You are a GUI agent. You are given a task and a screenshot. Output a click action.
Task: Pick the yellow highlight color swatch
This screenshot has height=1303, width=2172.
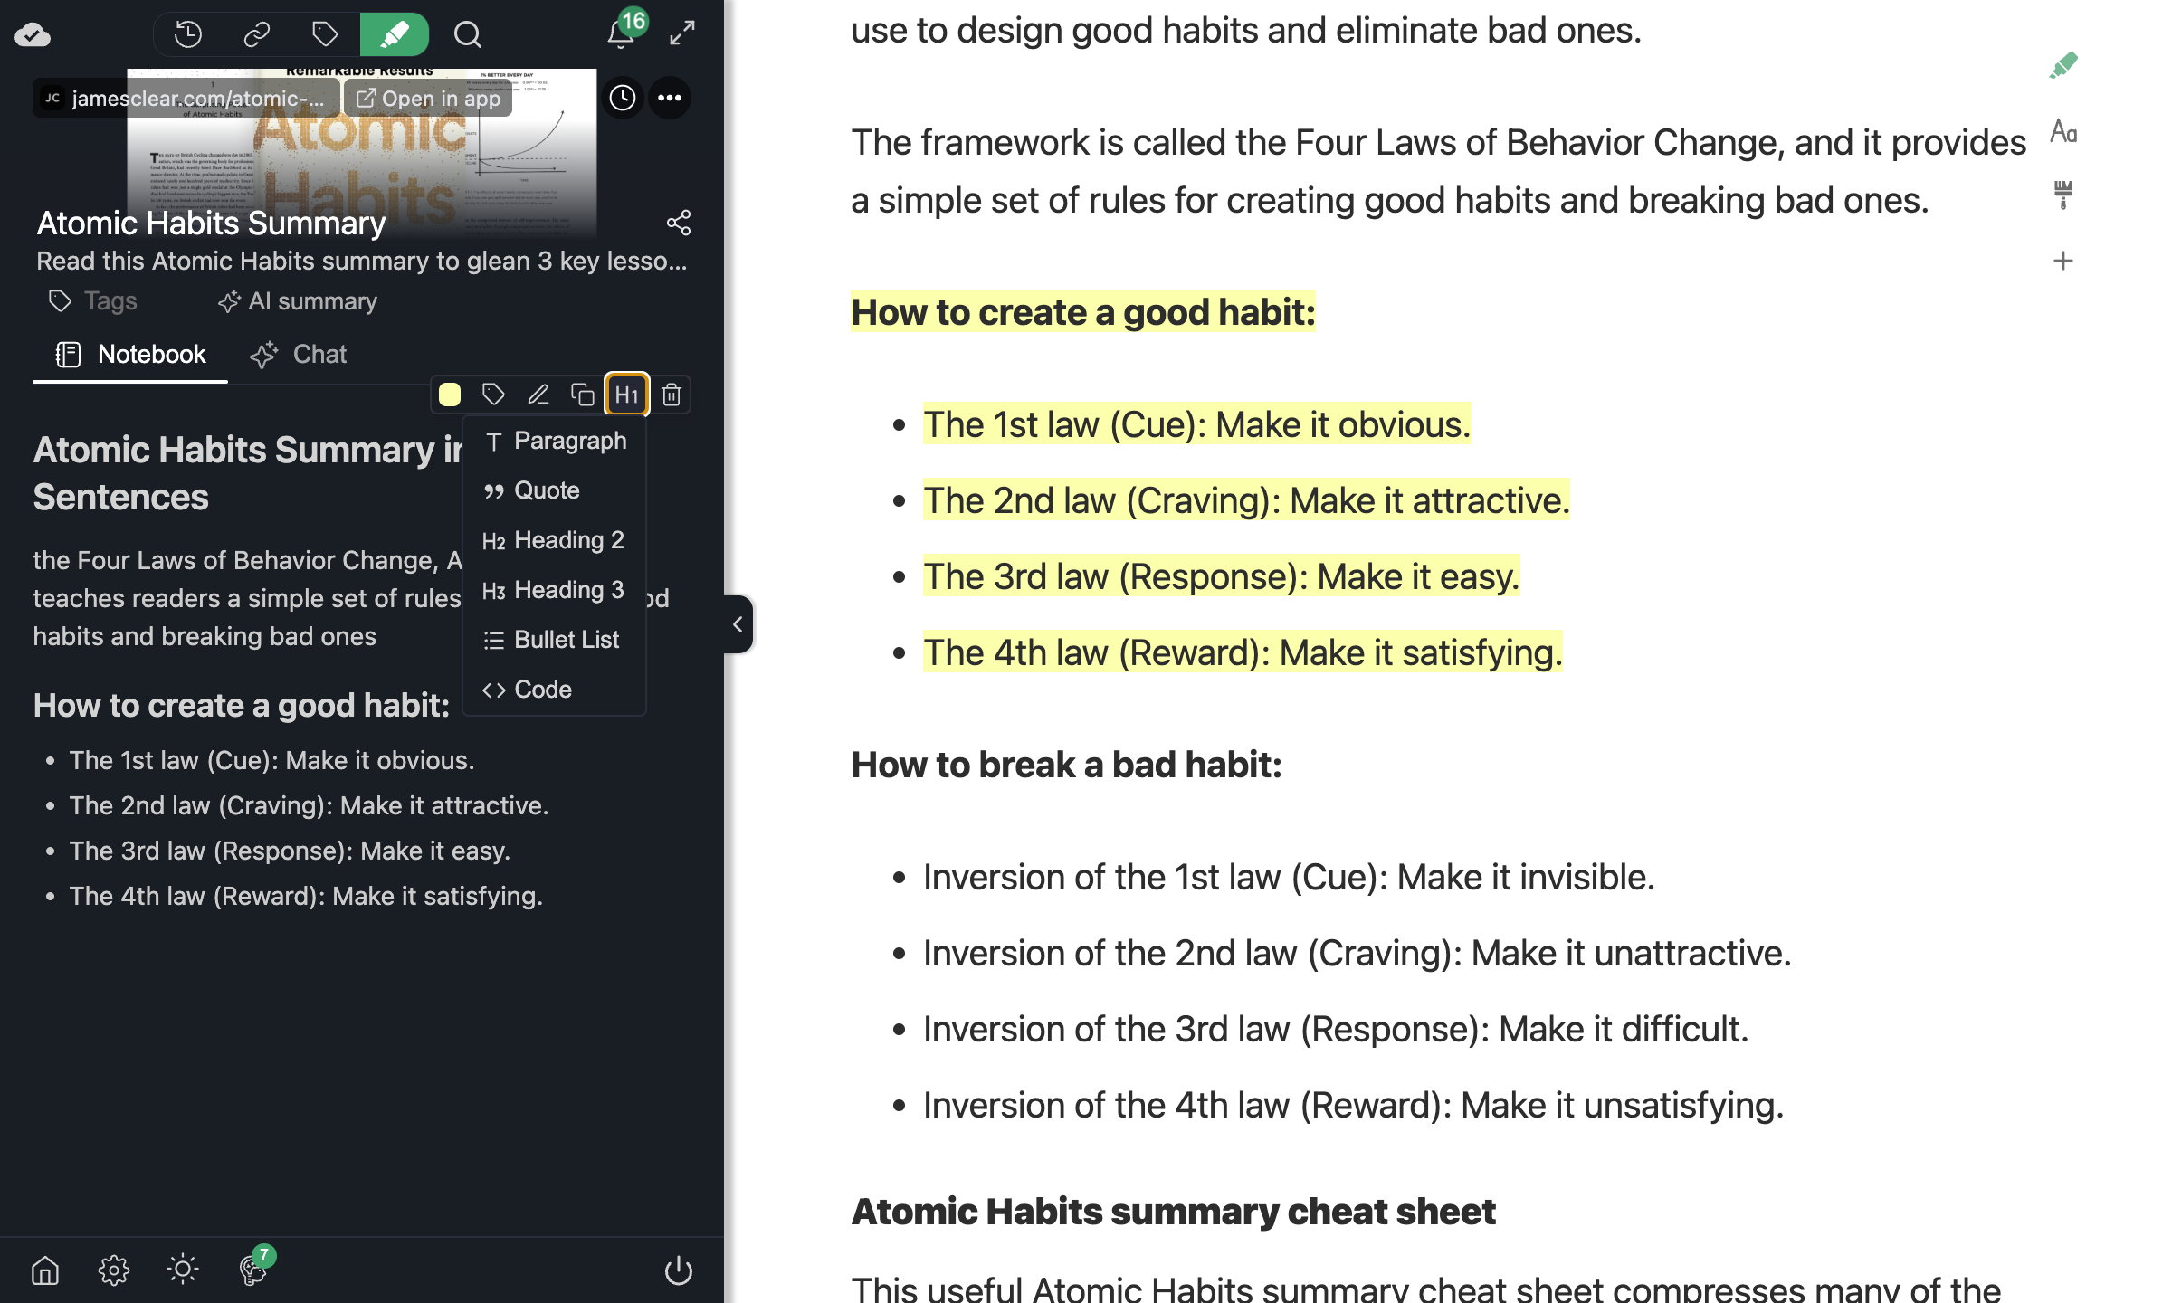coord(449,395)
